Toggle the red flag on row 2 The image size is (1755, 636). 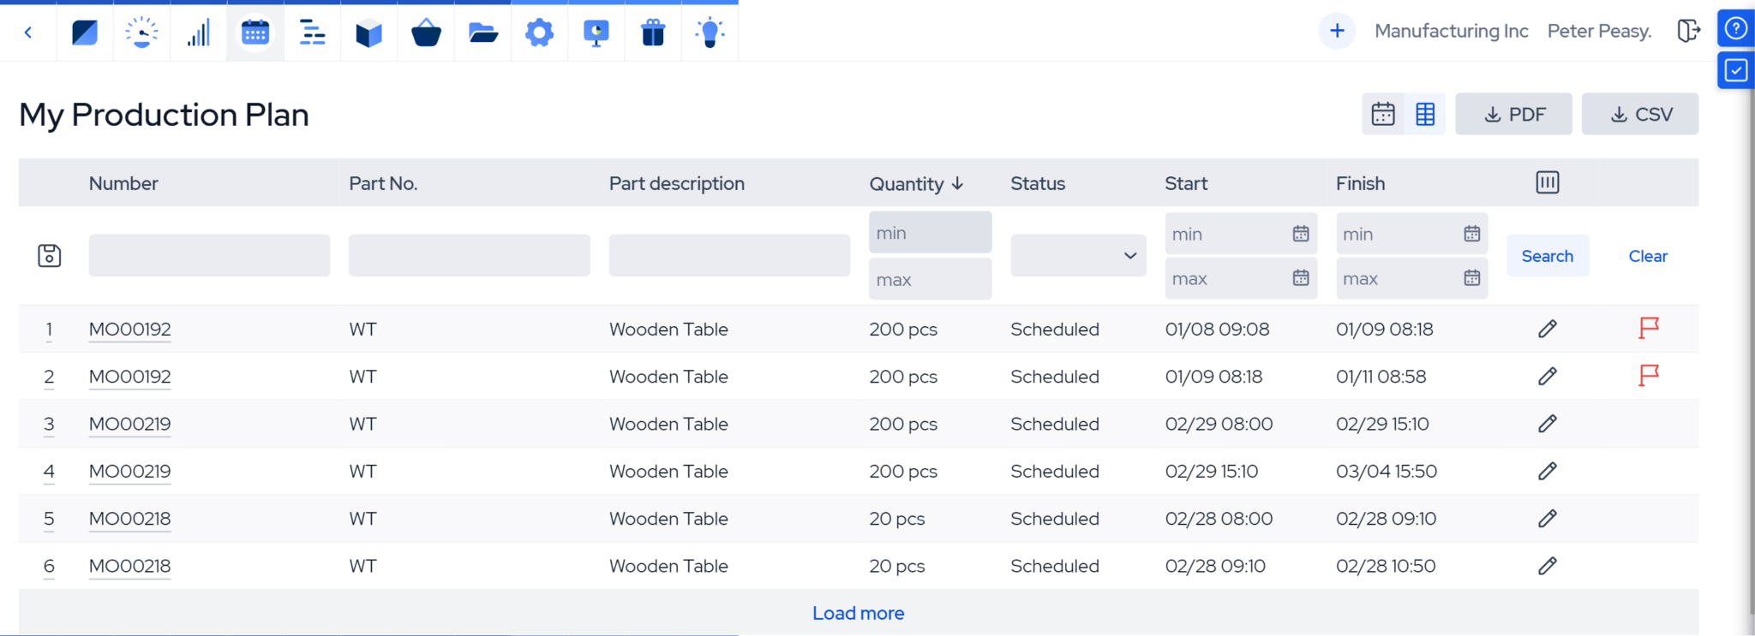[1649, 375]
